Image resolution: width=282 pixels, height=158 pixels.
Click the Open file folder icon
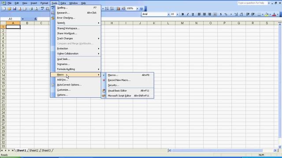(x=9, y=9)
